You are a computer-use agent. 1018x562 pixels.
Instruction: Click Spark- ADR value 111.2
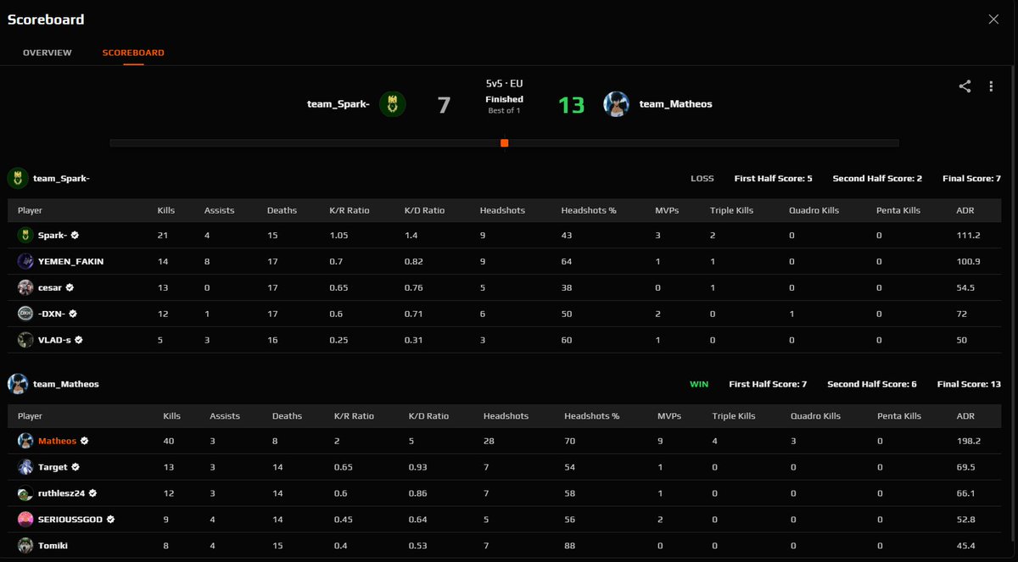[x=968, y=235]
